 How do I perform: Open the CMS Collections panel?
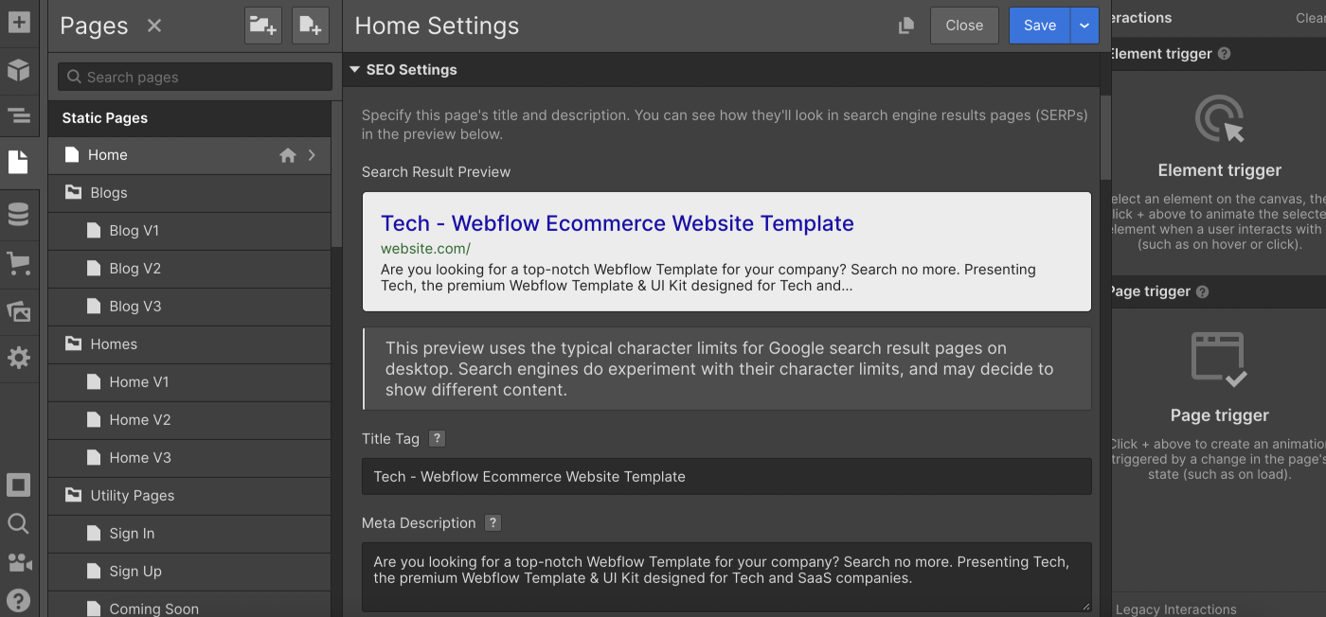(x=19, y=214)
